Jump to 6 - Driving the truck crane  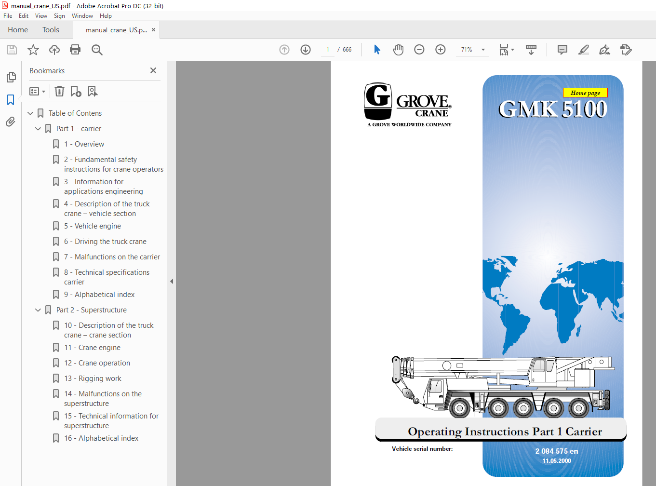pyautogui.click(x=105, y=242)
